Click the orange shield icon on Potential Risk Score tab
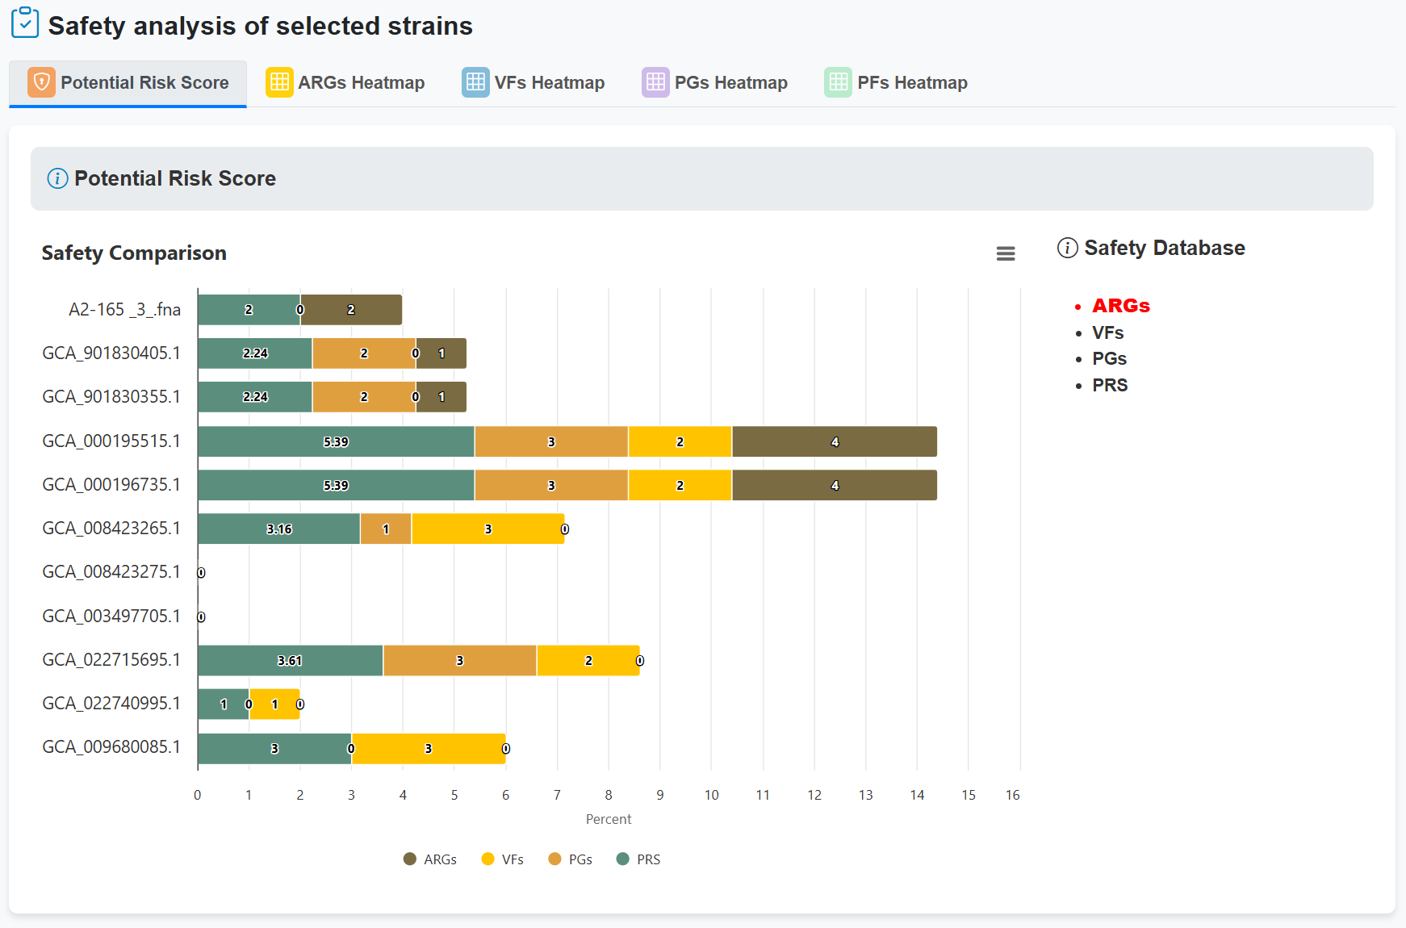Screen dimensions: 1406x928 [x=41, y=82]
